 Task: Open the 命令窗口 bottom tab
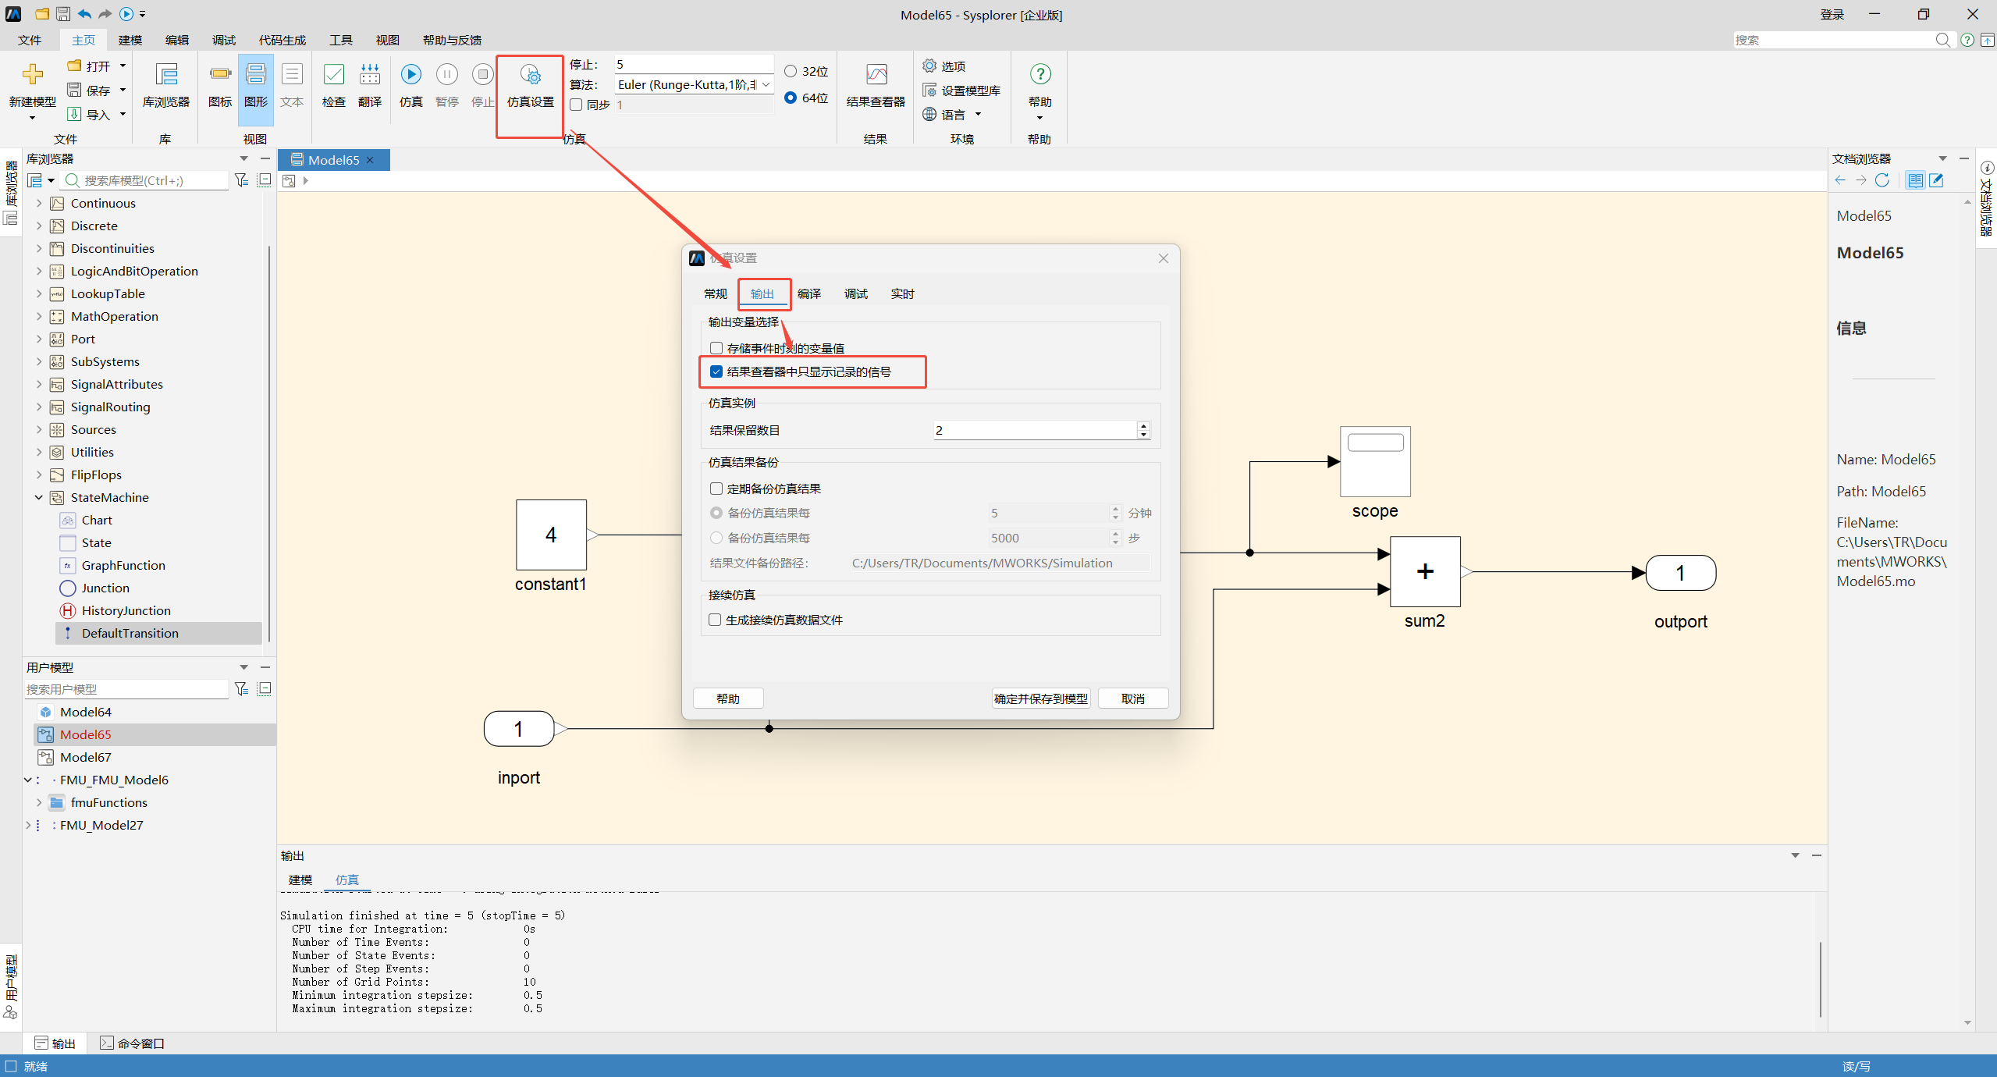[x=132, y=1043]
